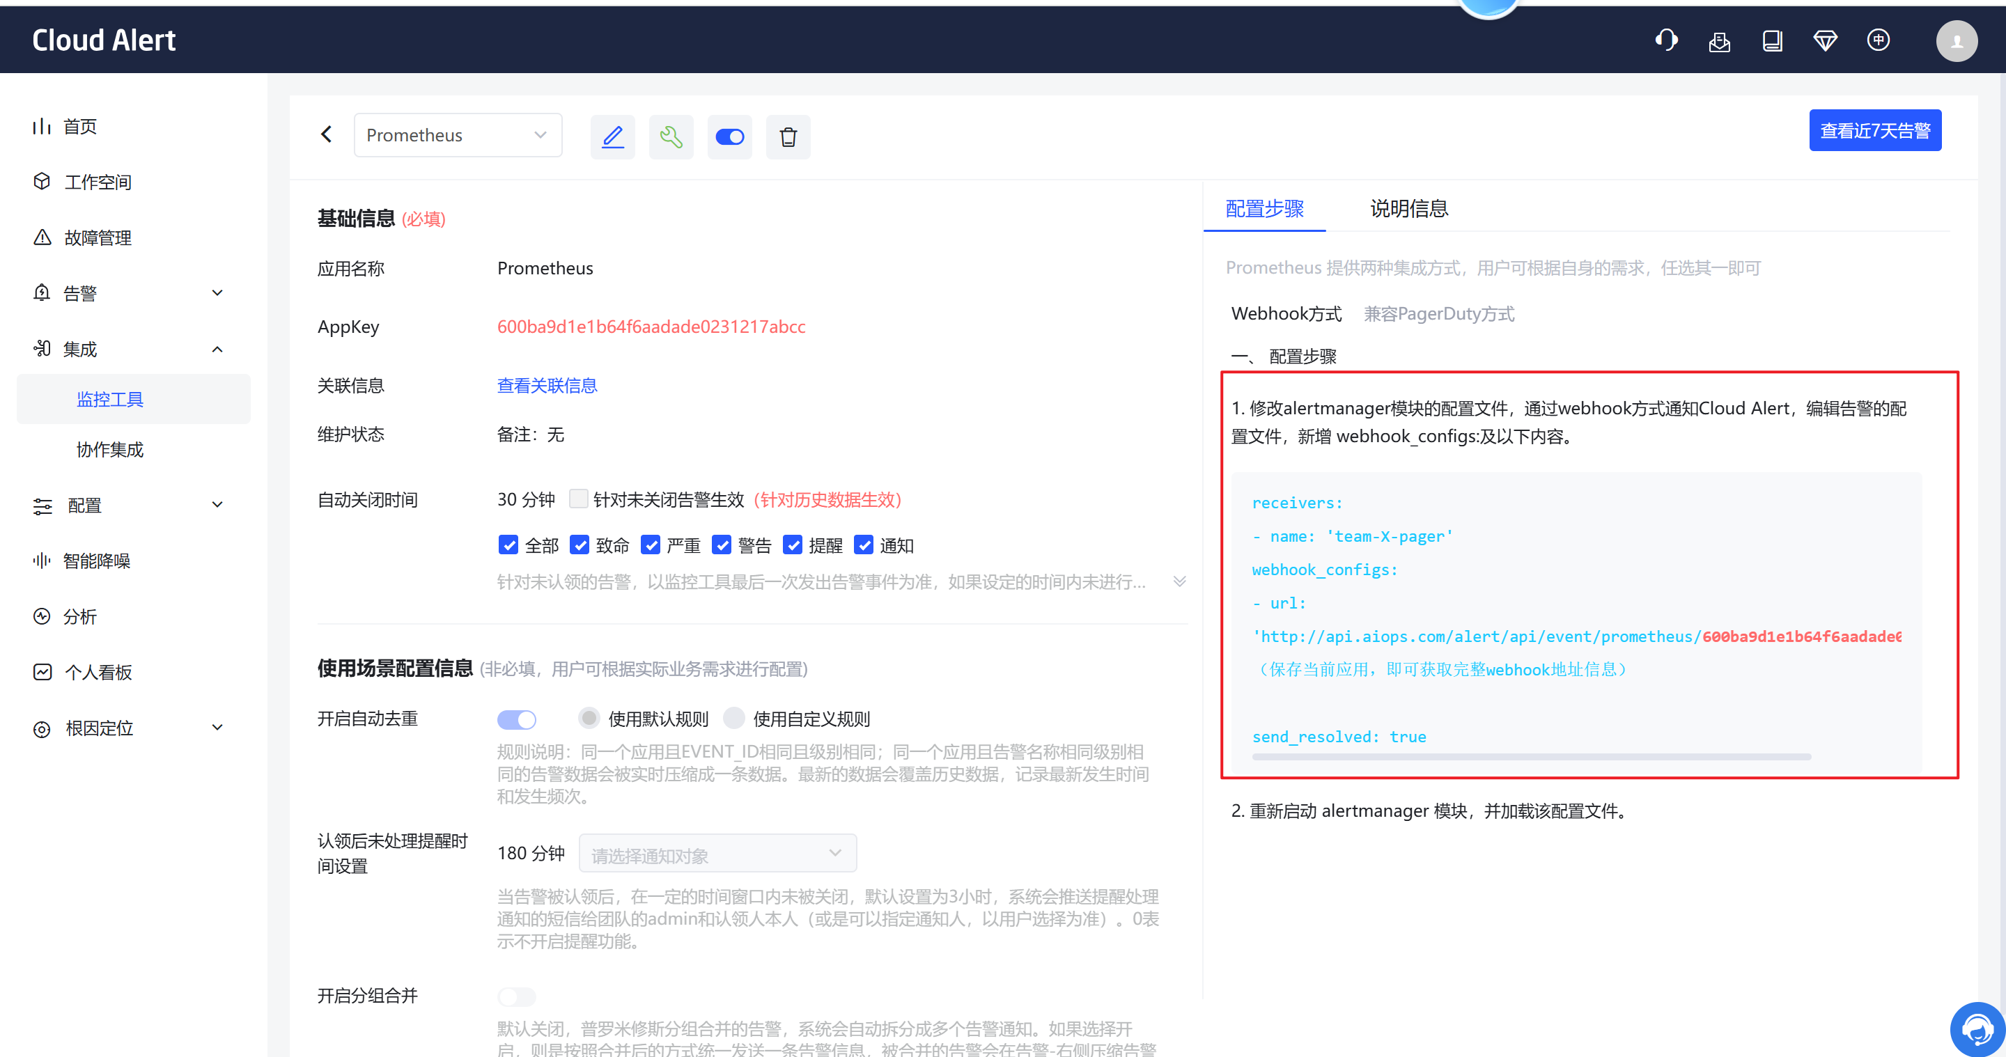
Task: Expand the 告警 sidebar menu
Action: tap(217, 292)
